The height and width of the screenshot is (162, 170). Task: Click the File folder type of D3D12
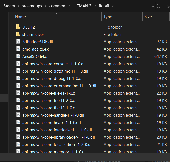point(113,27)
